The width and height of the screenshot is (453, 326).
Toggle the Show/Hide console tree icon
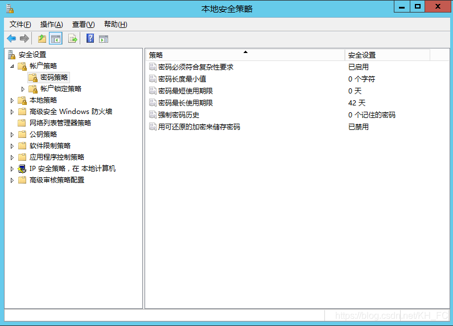point(56,39)
